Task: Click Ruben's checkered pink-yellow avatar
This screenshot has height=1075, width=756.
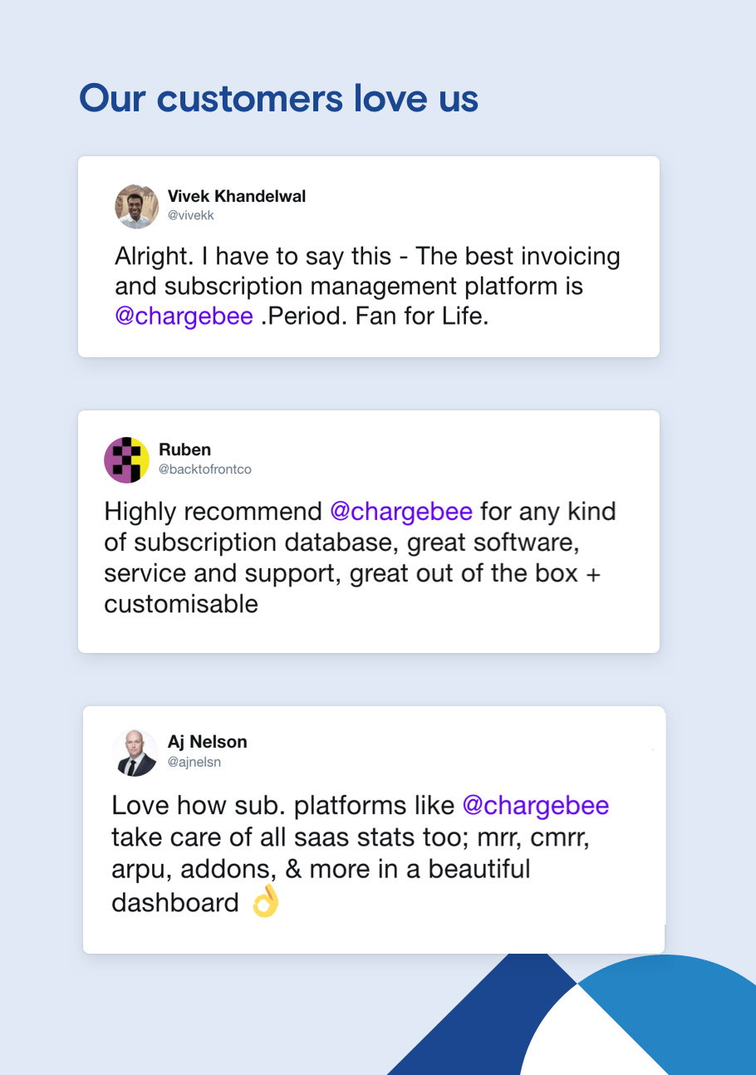Action: [x=126, y=459]
